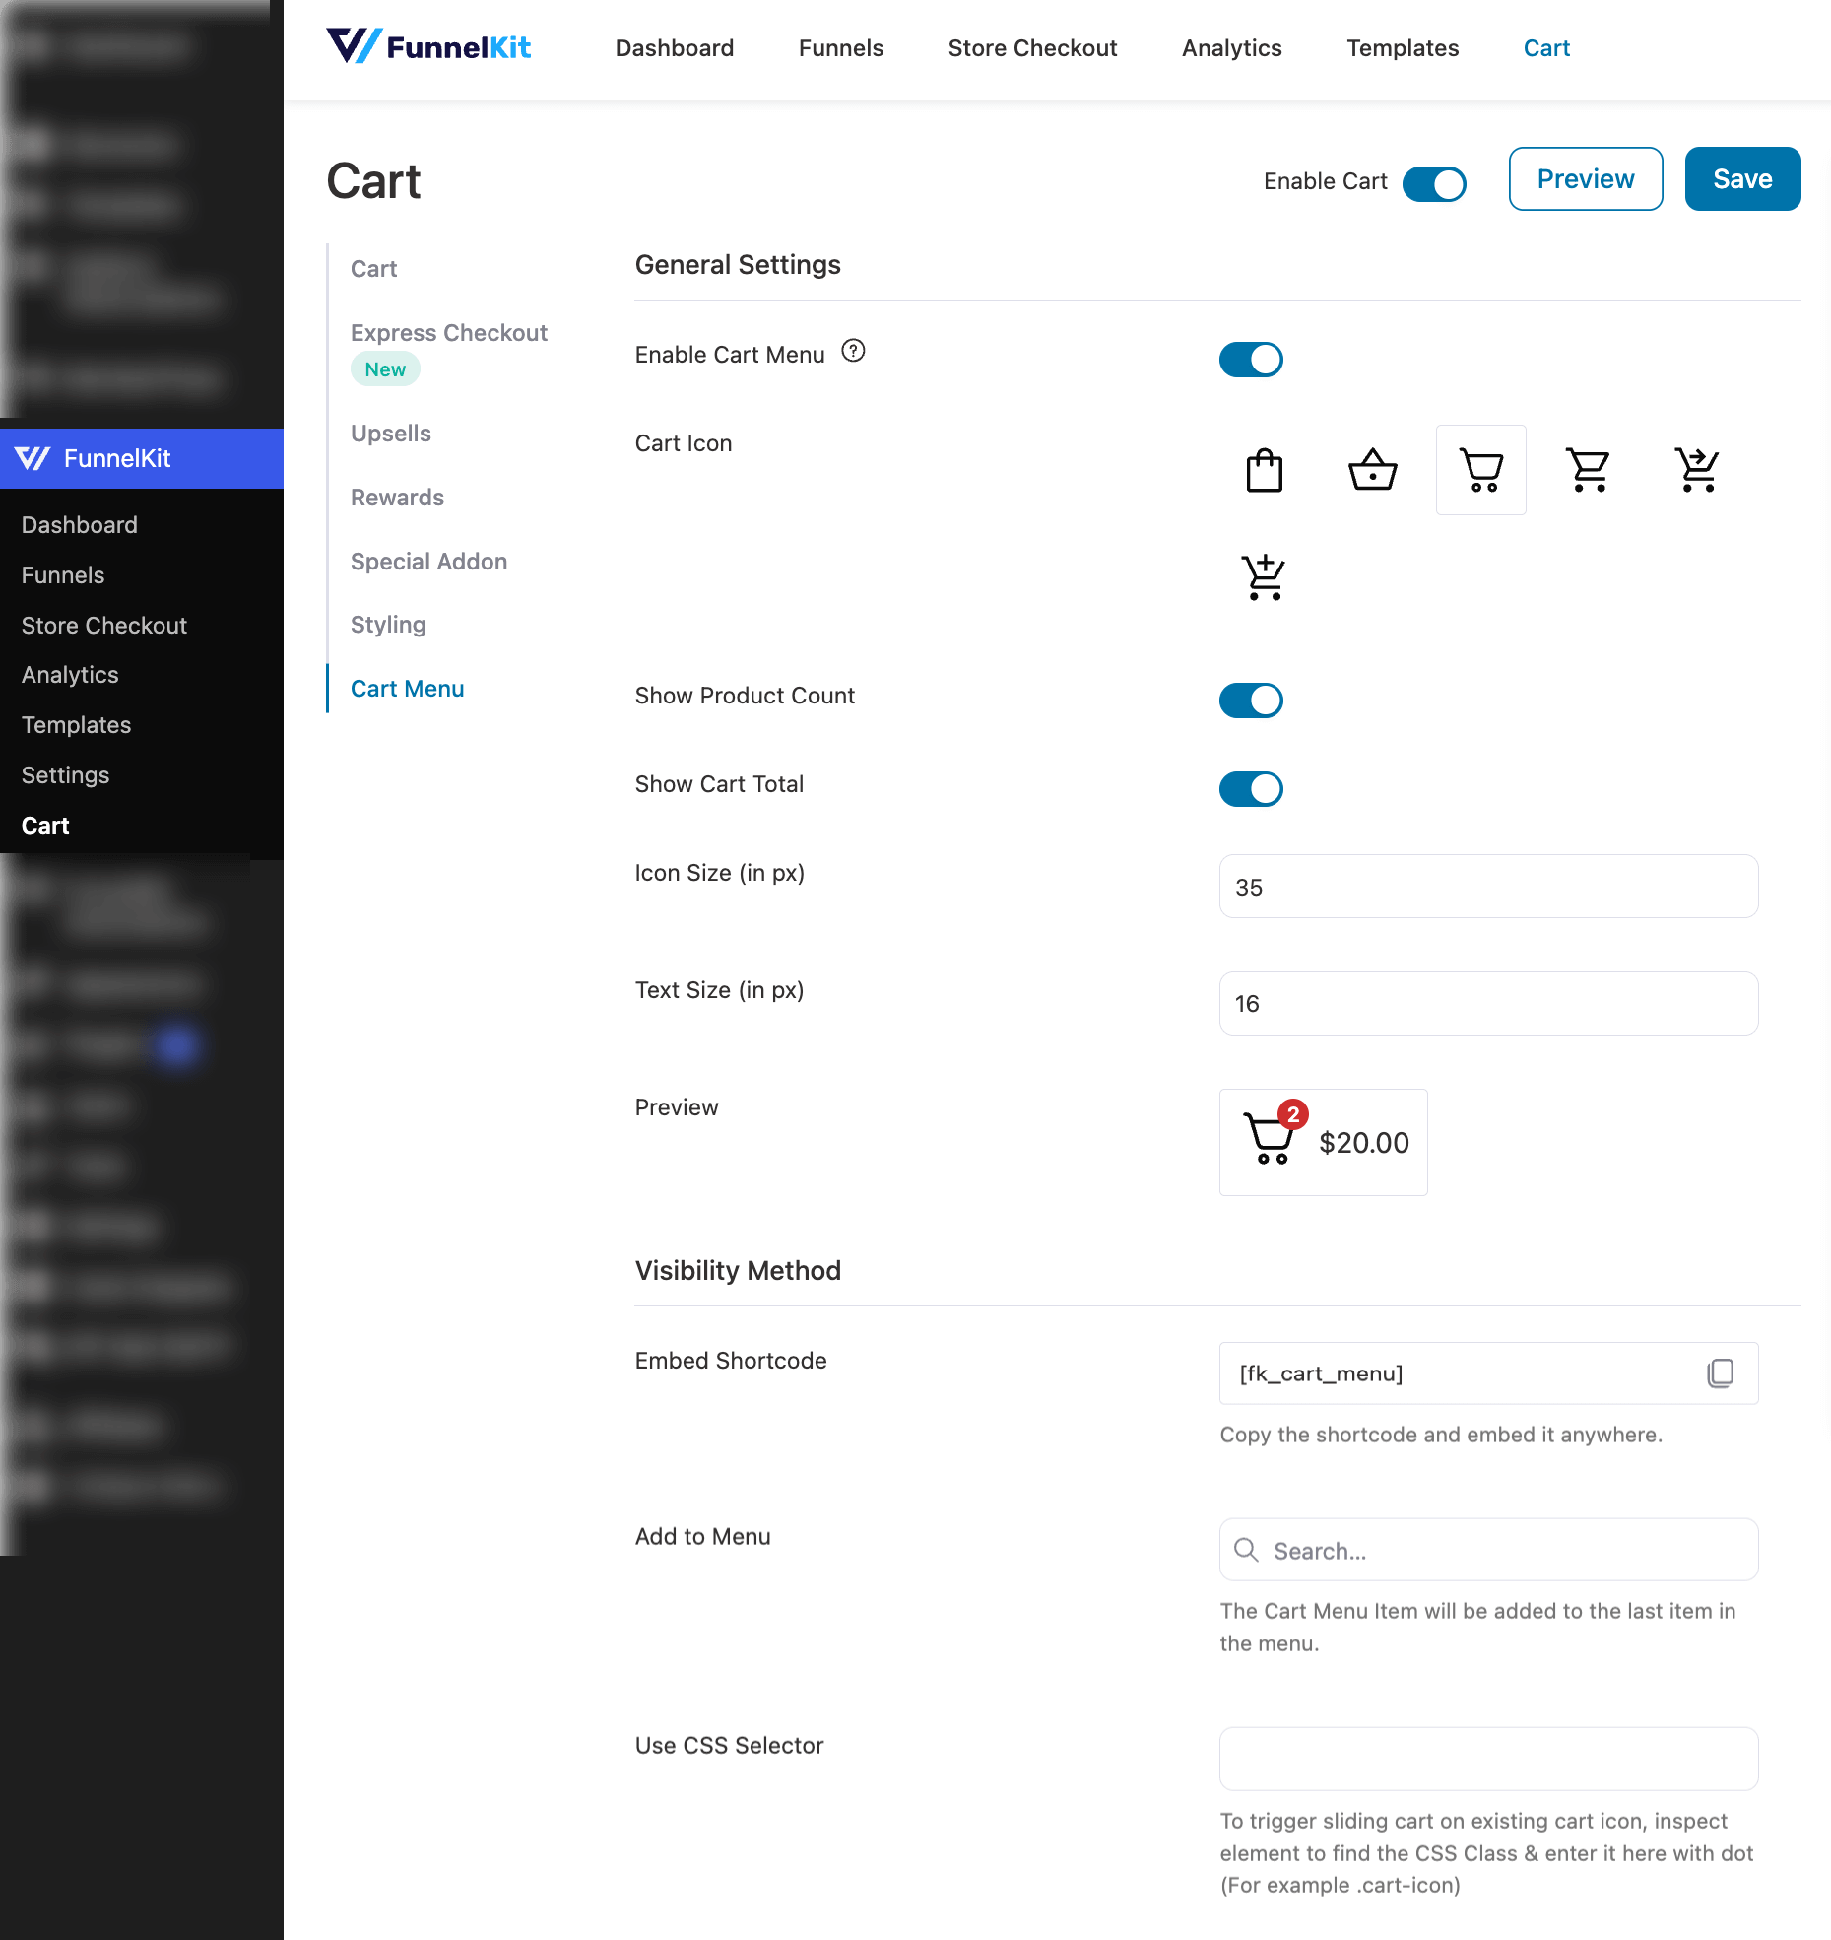Turn off Show Cart Total
1831x1940 pixels.
[x=1251, y=788]
